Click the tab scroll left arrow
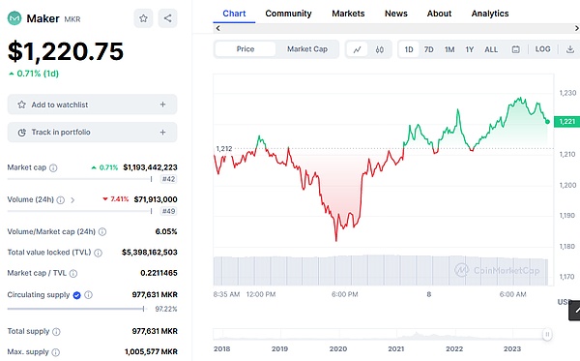Image resolution: width=580 pixels, height=361 pixels. coord(217,28)
